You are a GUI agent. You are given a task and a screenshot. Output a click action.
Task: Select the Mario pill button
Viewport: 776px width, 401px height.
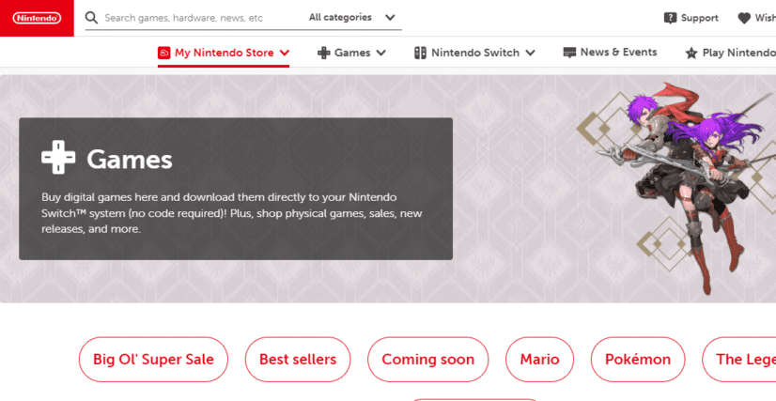tap(539, 360)
